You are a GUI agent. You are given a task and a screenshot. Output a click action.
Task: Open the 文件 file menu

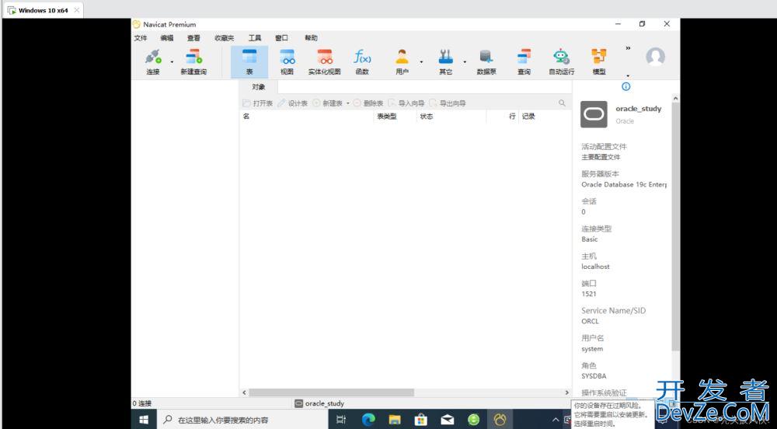click(140, 37)
